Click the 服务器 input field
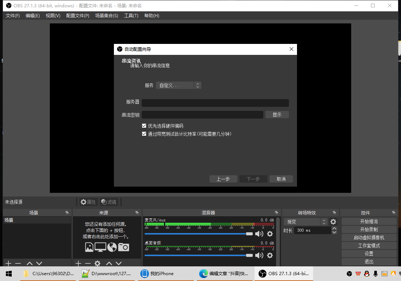 click(215, 103)
